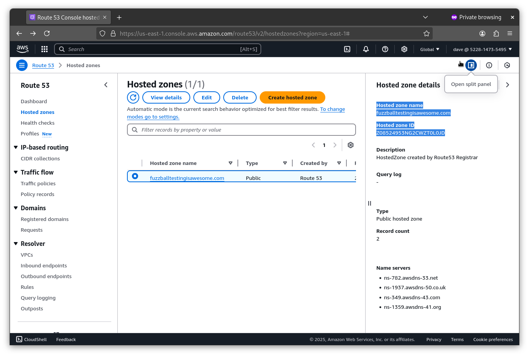The image size is (529, 356).
Task: Sort by Created by column
Action: pos(339,163)
